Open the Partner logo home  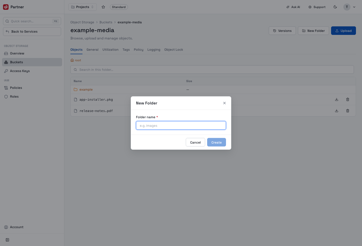14,7
